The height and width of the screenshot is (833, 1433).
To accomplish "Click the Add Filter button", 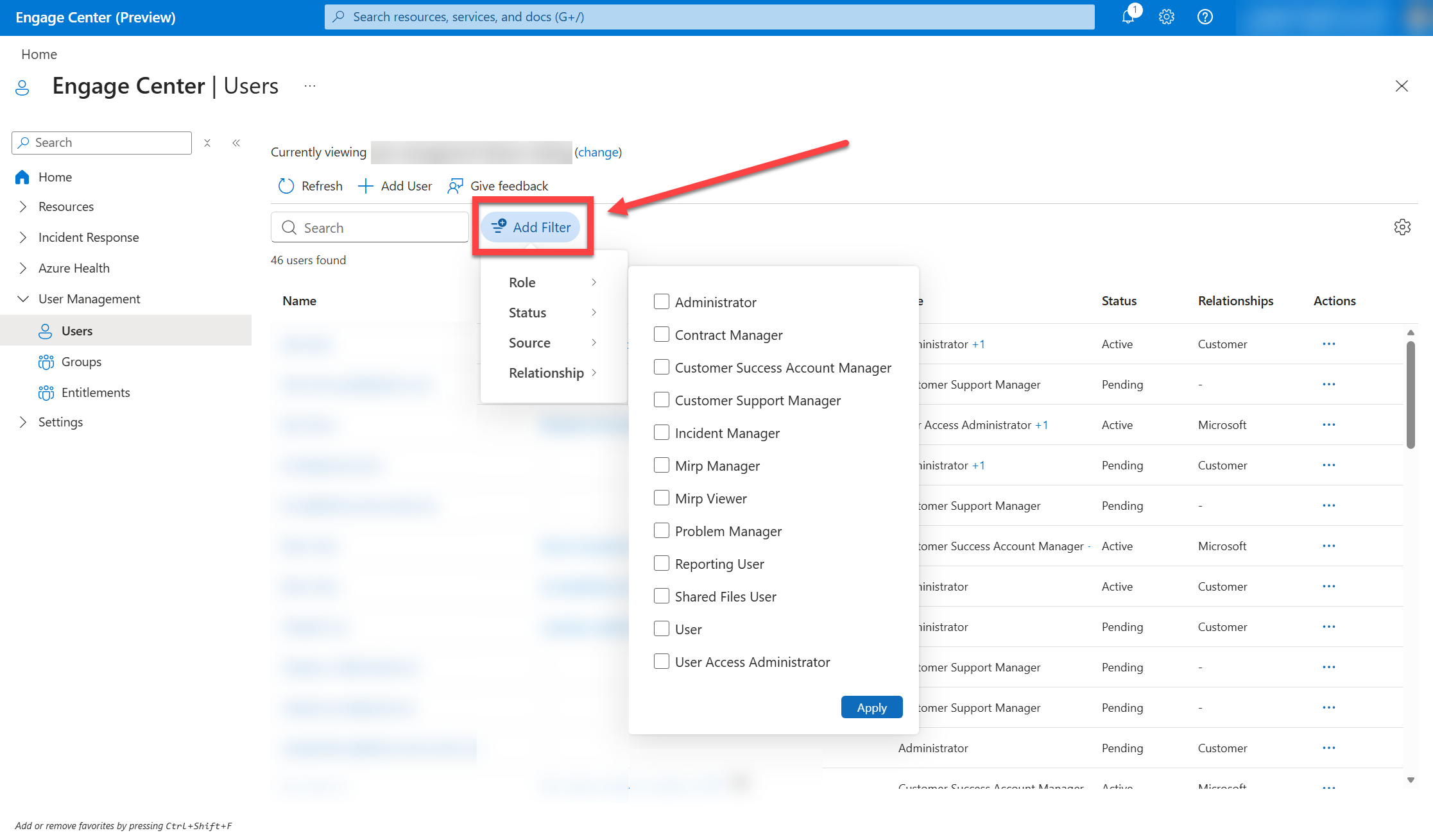I will [531, 227].
